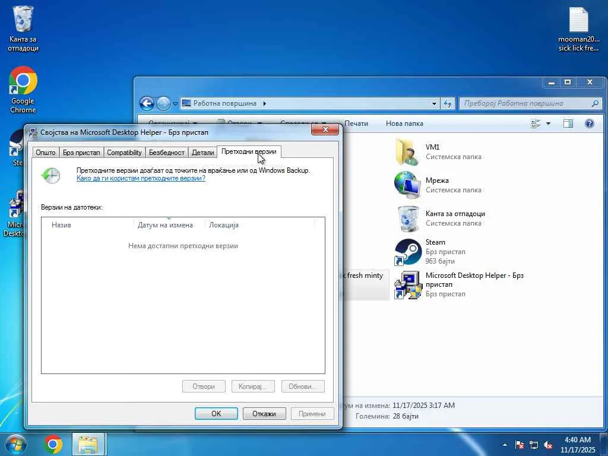Show hidden tray icons arrow
Screen dimensions: 608x456
coord(505,445)
